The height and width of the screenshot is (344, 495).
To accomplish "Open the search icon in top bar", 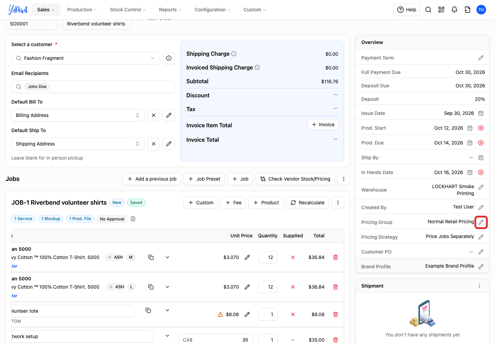I will click(428, 10).
